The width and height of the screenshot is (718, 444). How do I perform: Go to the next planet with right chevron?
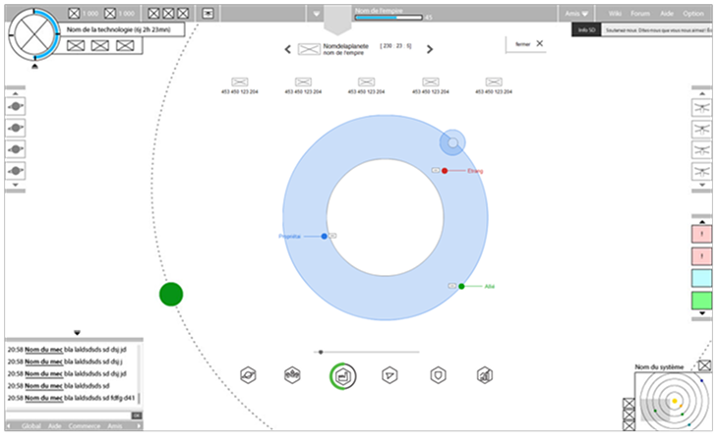coord(430,49)
